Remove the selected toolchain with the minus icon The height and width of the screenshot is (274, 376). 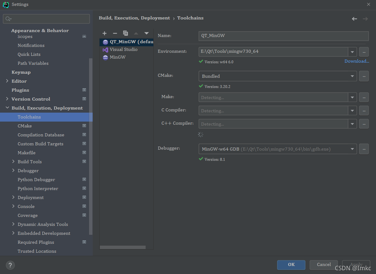(x=115, y=33)
